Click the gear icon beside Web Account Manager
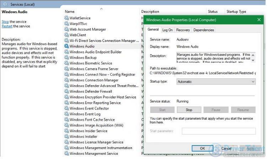The image size is (267, 159). point(67,29)
